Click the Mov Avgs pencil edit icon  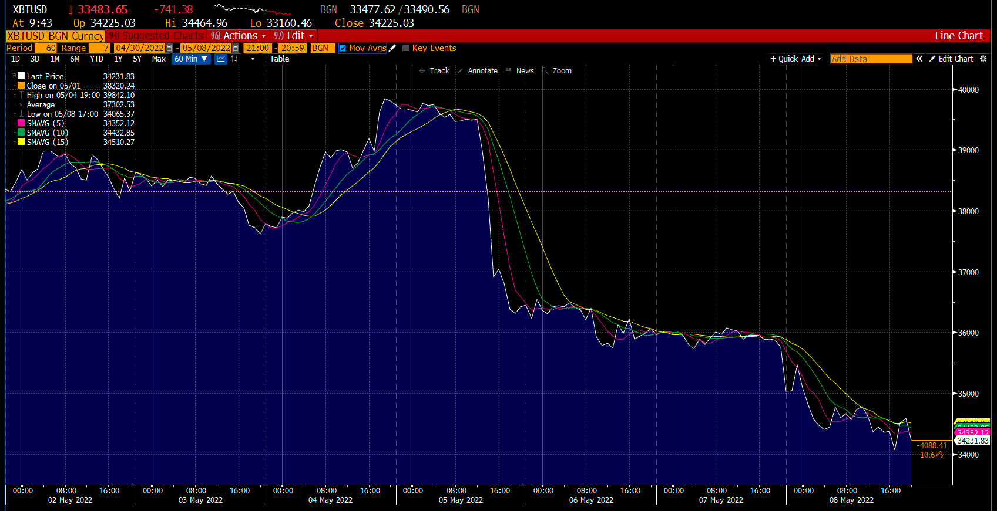tap(392, 48)
